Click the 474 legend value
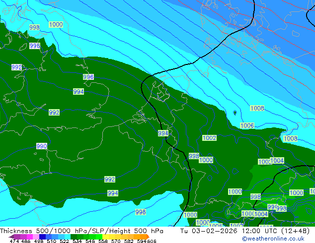This screenshot has height=243, width=315. click(14, 241)
